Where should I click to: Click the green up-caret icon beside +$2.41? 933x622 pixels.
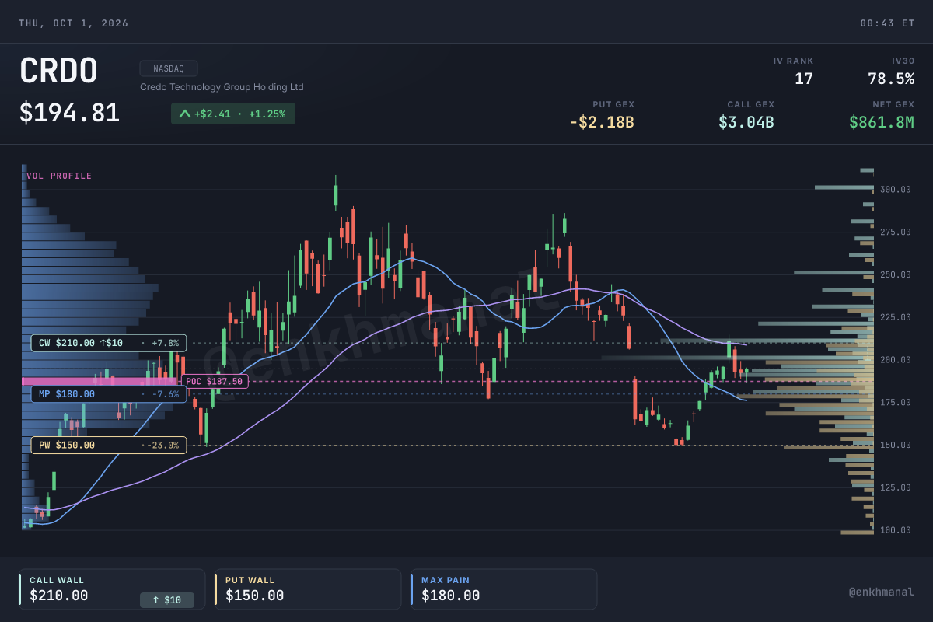click(x=185, y=114)
